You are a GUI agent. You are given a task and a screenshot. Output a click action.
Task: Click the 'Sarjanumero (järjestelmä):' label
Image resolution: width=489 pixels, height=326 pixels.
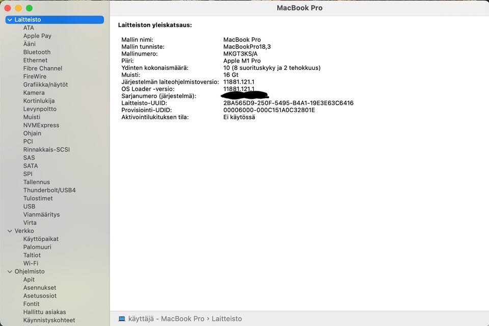pyautogui.click(x=159, y=96)
